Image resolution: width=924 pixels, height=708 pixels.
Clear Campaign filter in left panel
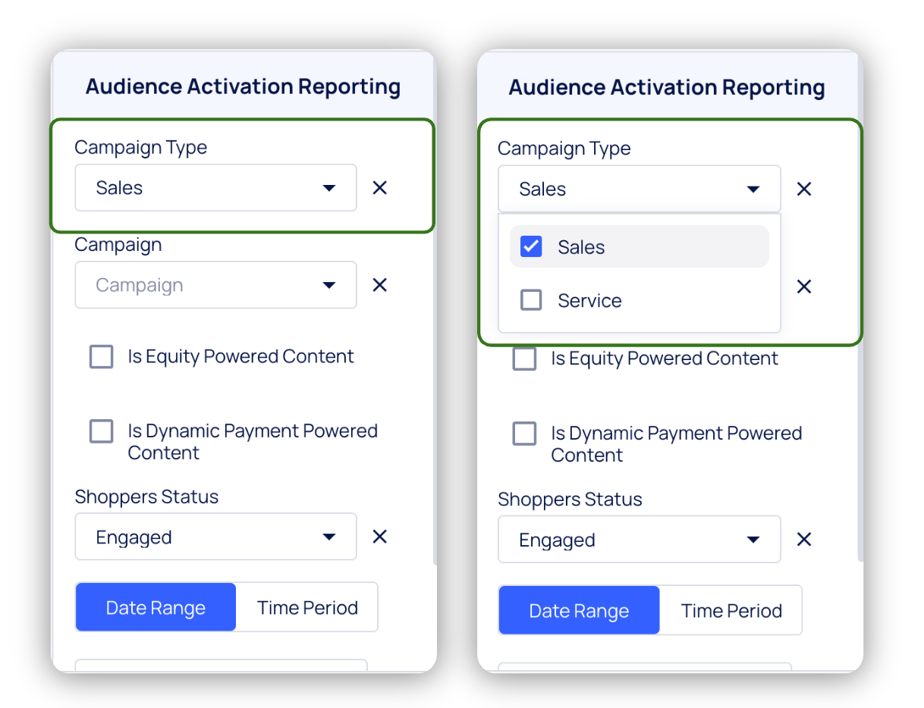tap(380, 285)
